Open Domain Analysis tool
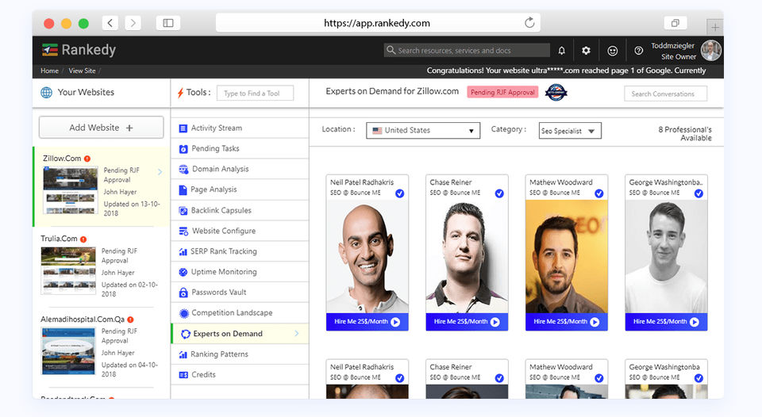 240,169
